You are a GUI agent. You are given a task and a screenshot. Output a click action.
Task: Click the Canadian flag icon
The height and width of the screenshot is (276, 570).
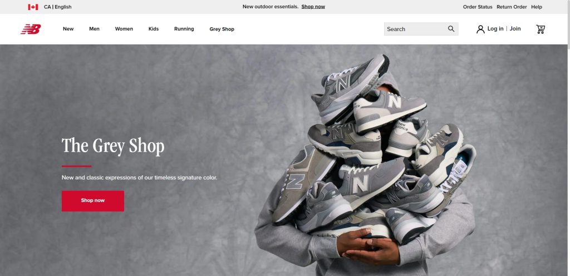pos(33,7)
